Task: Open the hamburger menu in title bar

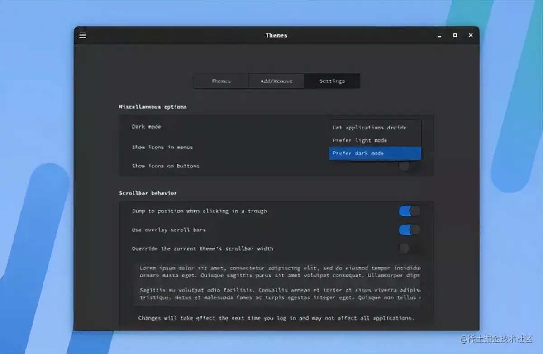Action: (x=82, y=35)
